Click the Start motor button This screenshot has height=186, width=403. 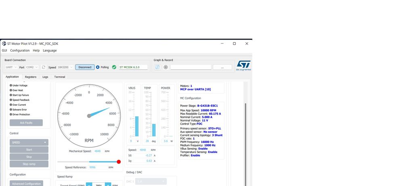[29, 150]
